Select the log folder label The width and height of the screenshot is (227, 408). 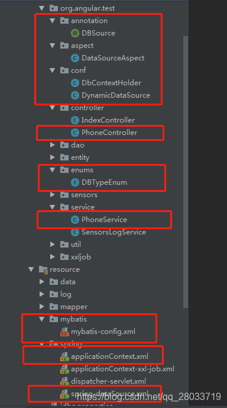tap(66, 294)
